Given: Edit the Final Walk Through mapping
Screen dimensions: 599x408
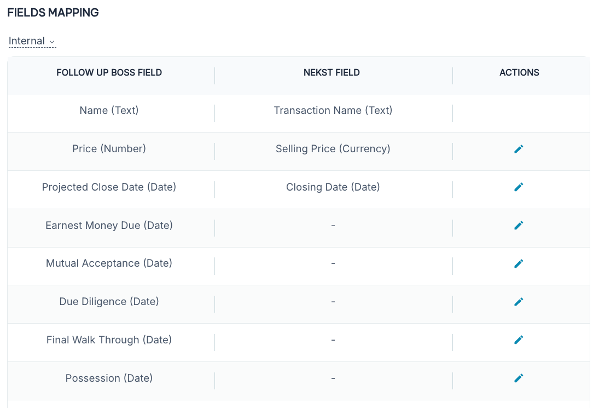Looking at the screenshot, I should 519,340.
